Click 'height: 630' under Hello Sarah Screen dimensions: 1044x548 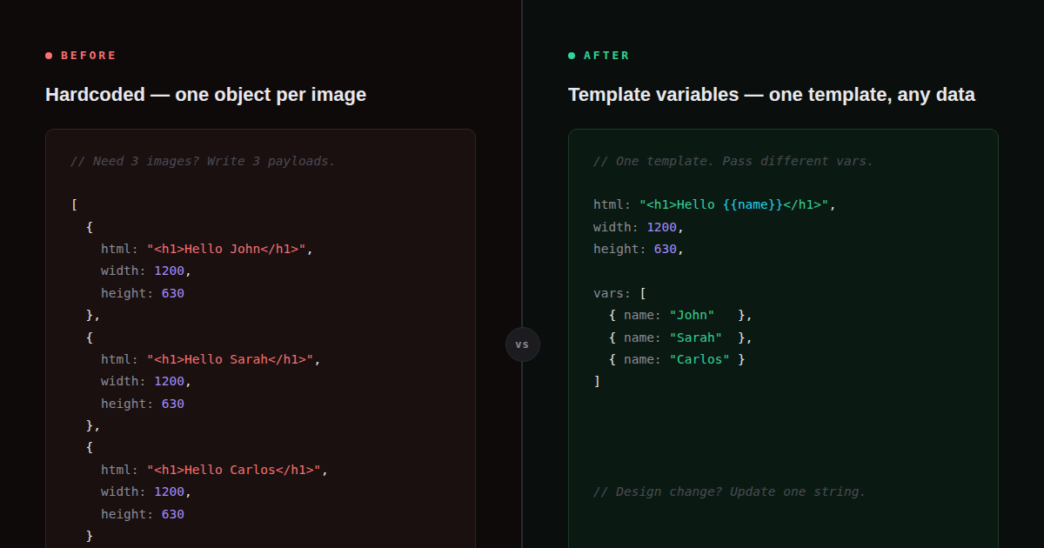tap(143, 404)
